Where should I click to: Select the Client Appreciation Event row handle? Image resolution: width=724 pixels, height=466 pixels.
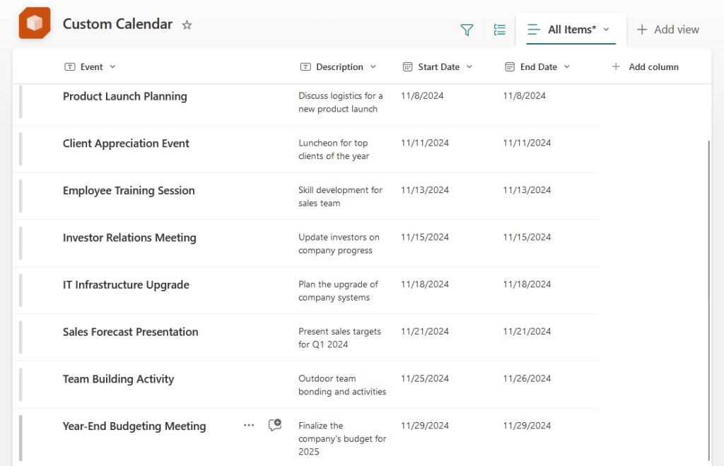click(x=21, y=148)
